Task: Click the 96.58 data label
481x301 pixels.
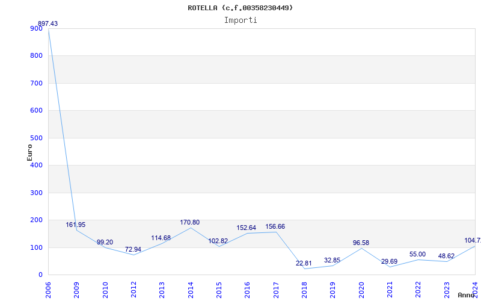Action: click(x=361, y=243)
